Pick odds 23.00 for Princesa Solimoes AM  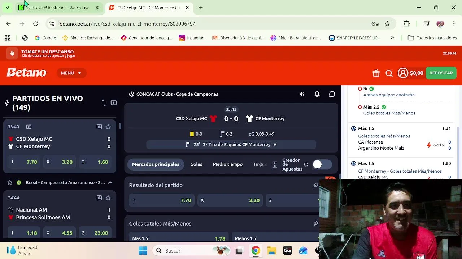95,233
